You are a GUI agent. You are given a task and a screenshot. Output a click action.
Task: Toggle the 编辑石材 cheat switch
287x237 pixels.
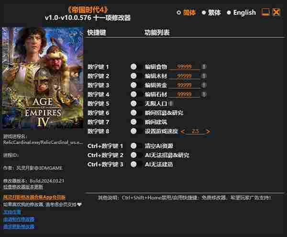136,94
